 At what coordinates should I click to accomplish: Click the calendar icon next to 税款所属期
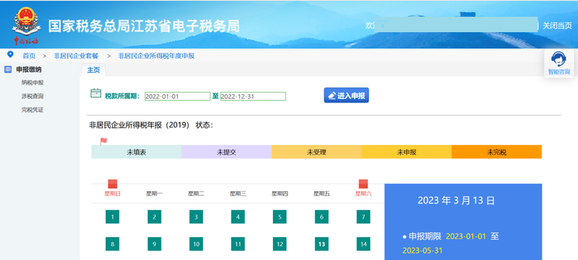[x=96, y=93]
